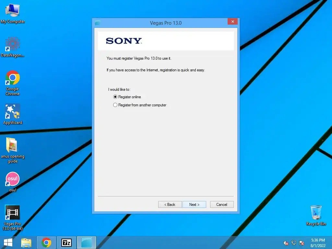Open the Action Center flag icon
The width and height of the screenshot is (332, 249).
(x=302, y=243)
